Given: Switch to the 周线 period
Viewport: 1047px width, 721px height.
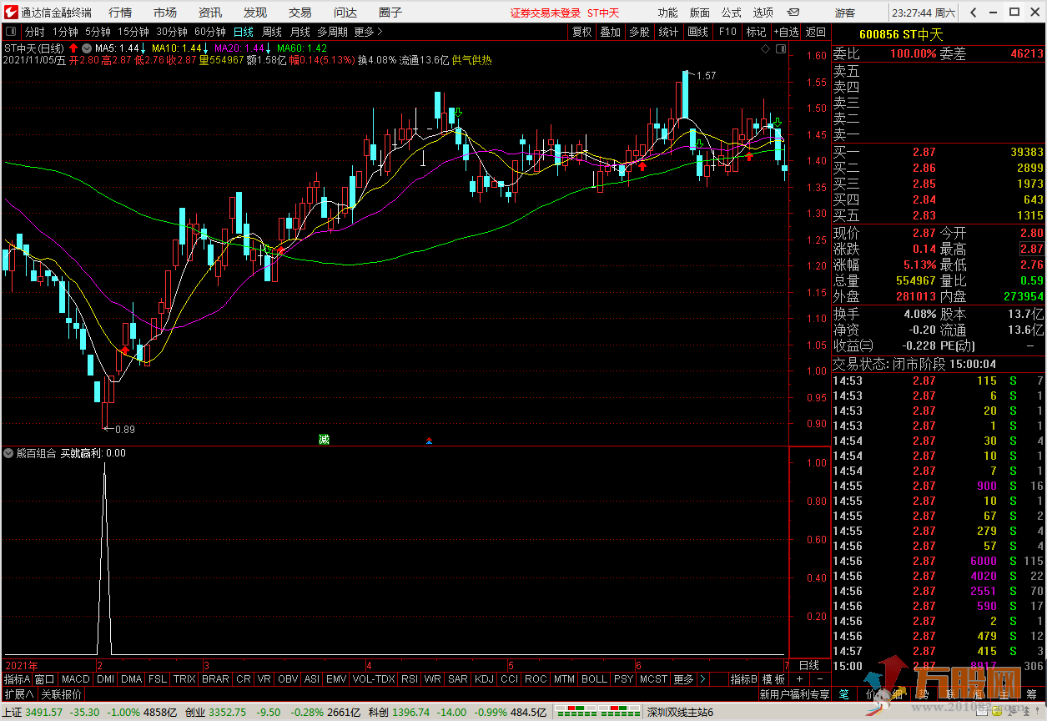Looking at the screenshot, I should 272,32.
